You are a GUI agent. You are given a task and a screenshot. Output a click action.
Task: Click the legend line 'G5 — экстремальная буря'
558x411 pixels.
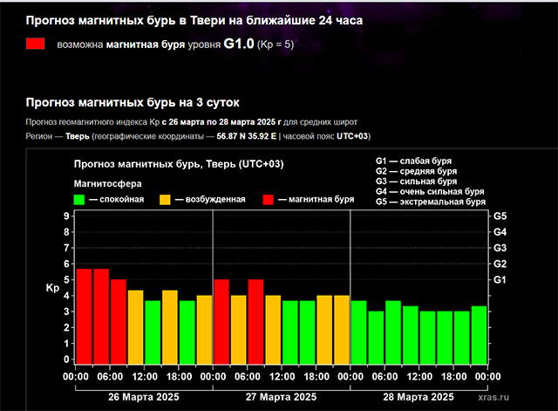pyautogui.click(x=431, y=202)
